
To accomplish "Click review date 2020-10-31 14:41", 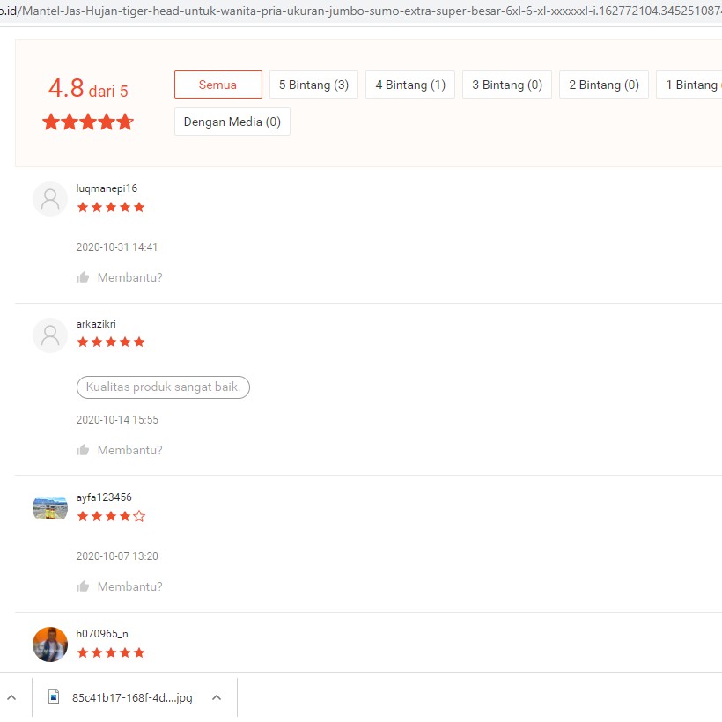I will (x=116, y=247).
